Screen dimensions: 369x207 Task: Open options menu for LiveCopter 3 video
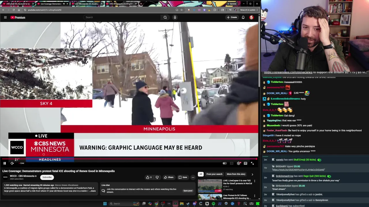point(255,181)
